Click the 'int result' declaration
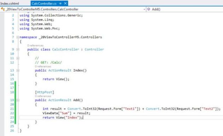Viewport: 223px width, 136px height. tap(52, 109)
